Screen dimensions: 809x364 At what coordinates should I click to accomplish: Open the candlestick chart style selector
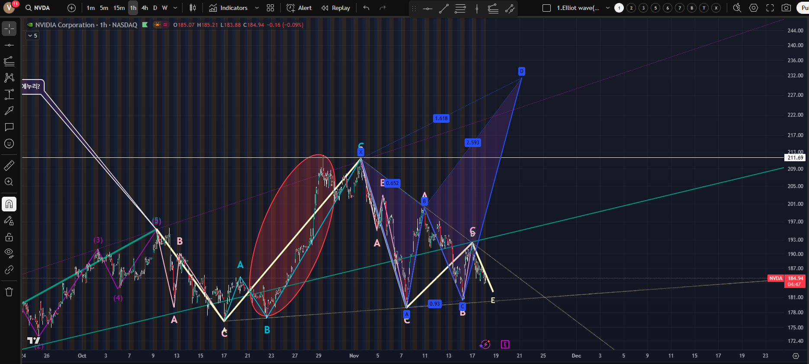(x=193, y=8)
